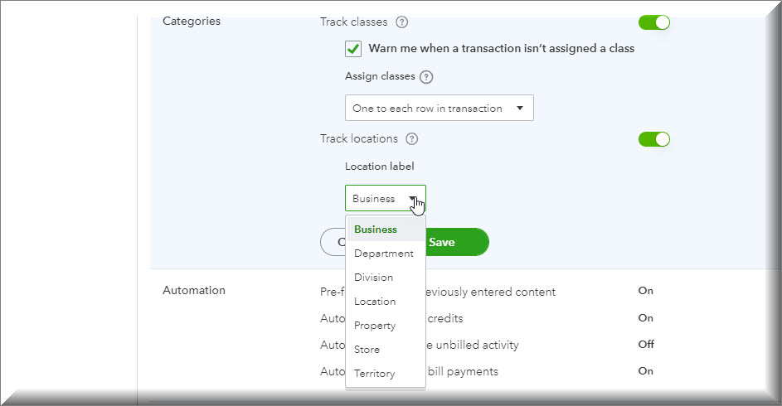Image resolution: width=782 pixels, height=406 pixels.
Task: Collapse the Location label dropdown
Action: tap(385, 199)
